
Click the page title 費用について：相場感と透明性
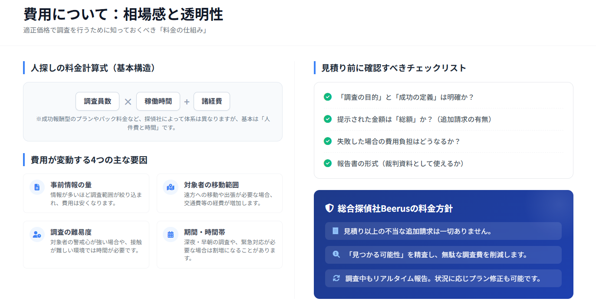click(x=123, y=14)
